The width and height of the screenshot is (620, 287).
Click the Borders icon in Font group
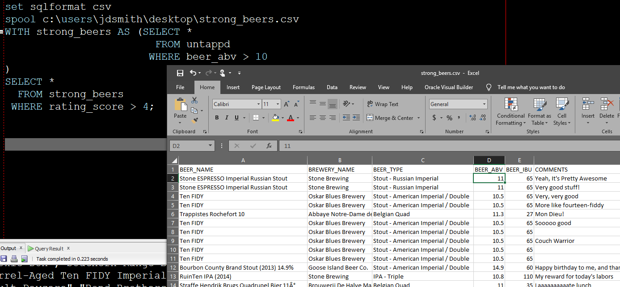click(256, 118)
